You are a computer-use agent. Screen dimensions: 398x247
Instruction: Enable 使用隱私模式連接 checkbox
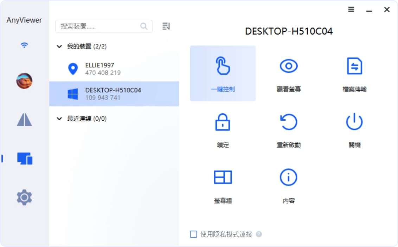click(193, 234)
